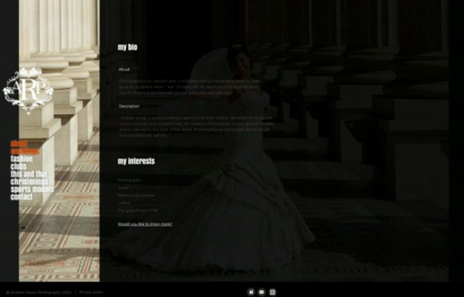Click the home icon in the footer
464x297 pixels.
tap(251, 292)
